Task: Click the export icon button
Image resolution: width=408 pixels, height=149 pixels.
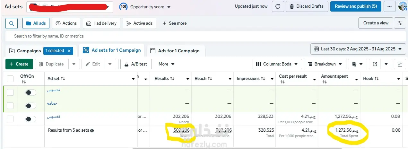Action: (375, 64)
